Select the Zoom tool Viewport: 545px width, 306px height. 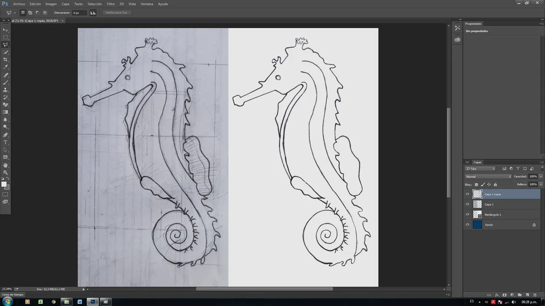pos(6,172)
